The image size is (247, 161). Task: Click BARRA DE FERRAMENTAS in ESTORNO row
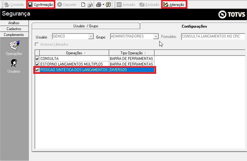[x=132, y=64]
